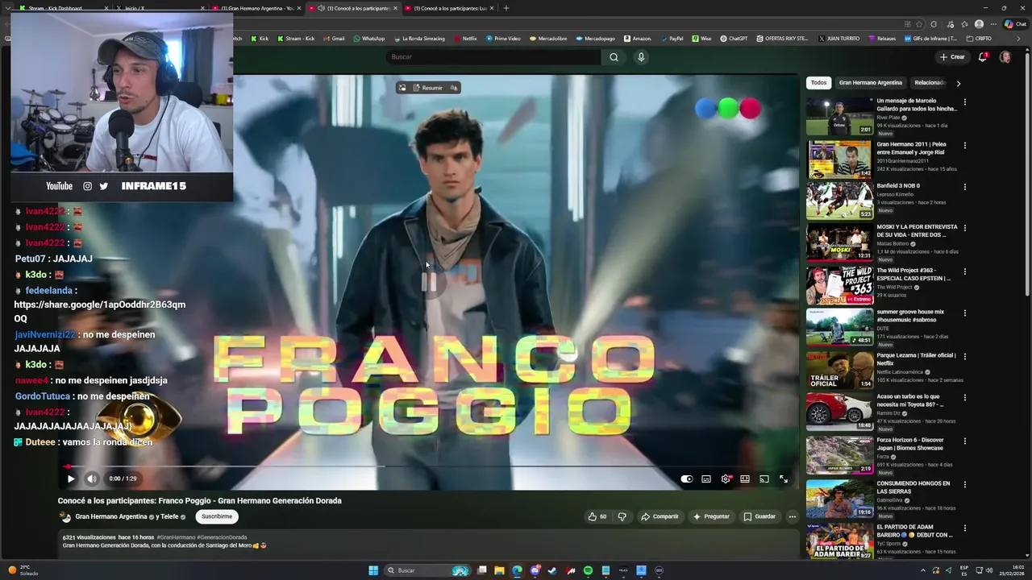1032x580 pixels.
Task: Open the Netflix bookmark
Action: pos(465,38)
